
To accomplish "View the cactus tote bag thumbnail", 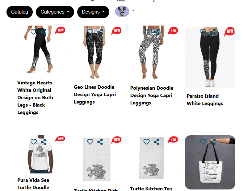I will [210, 162].
